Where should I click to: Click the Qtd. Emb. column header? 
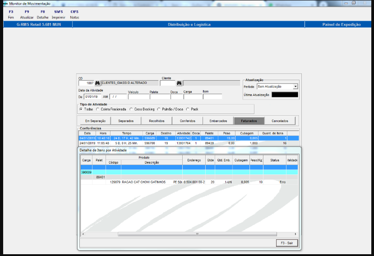click(x=224, y=160)
